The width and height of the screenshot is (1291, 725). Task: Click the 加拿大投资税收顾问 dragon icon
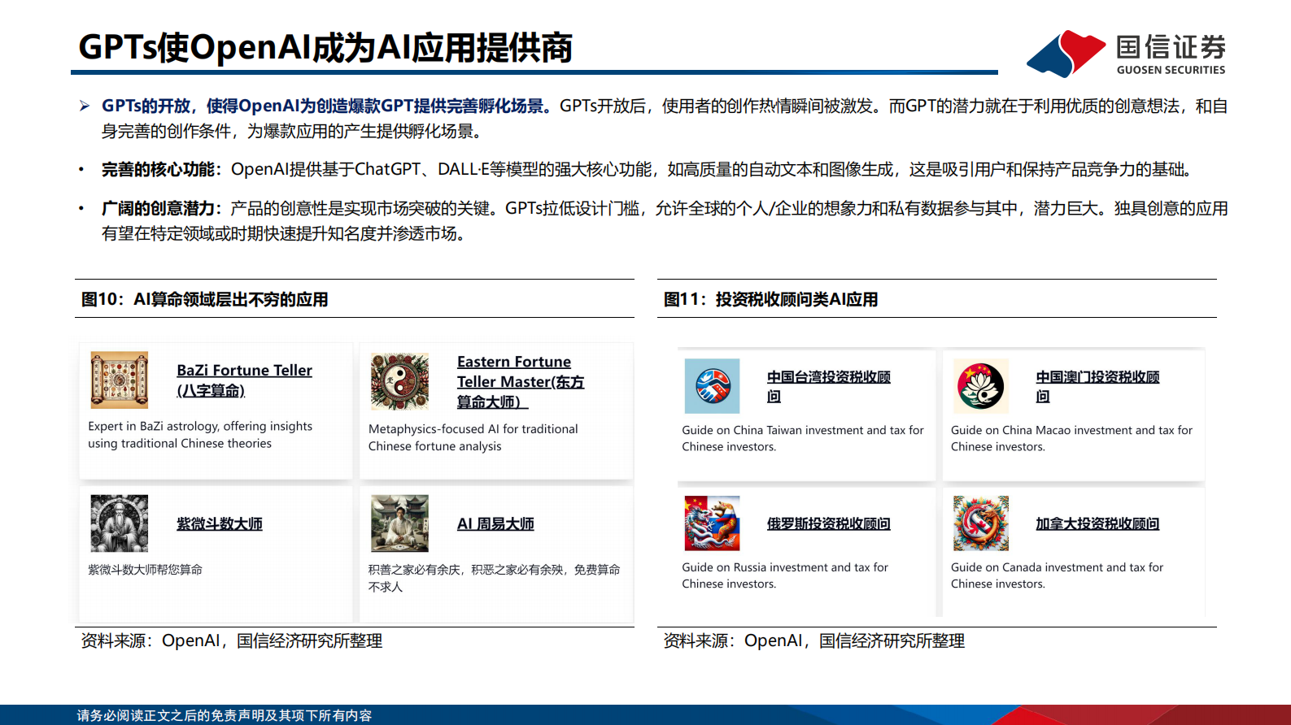pos(981,523)
